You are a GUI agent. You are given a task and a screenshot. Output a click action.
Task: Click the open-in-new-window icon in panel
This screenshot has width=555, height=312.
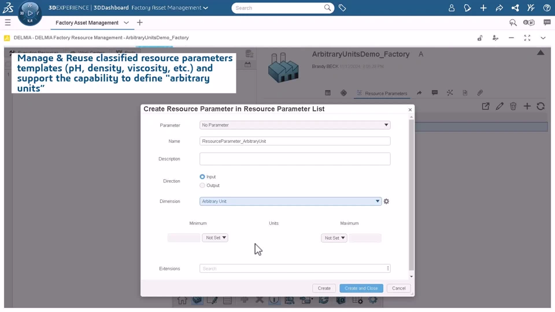click(486, 106)
